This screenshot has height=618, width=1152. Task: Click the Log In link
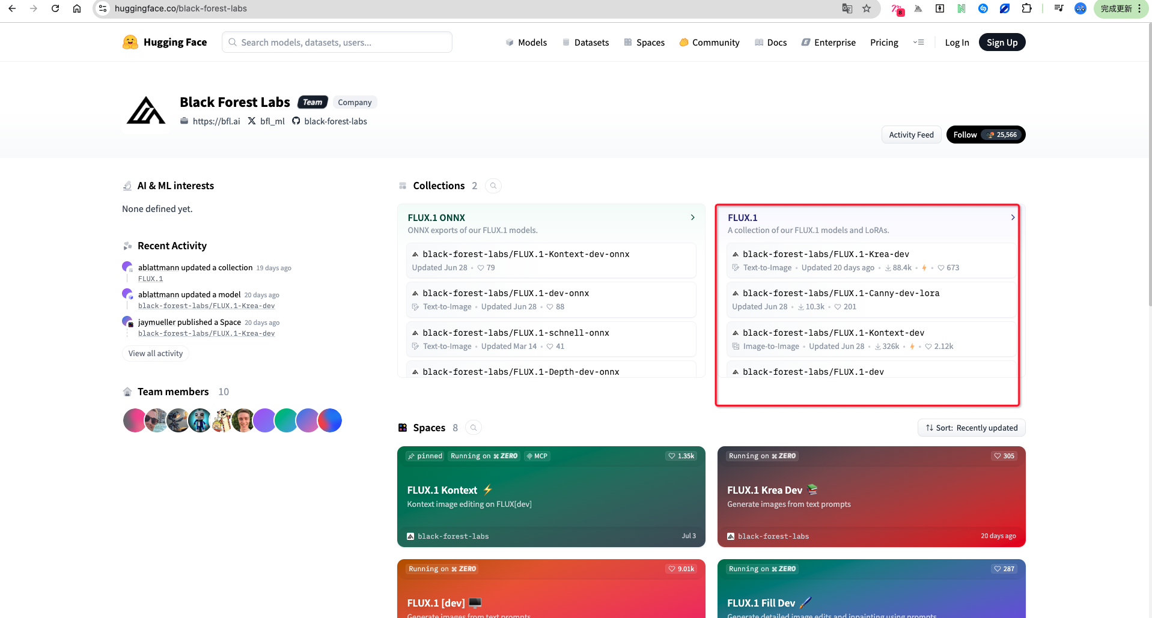click(957, 42)
